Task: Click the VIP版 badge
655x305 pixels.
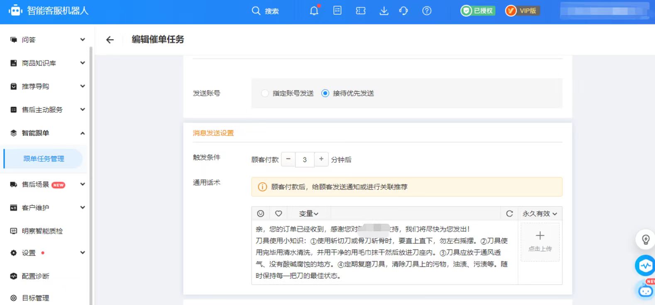Action: pyautogui.click(x=522, y=11)
